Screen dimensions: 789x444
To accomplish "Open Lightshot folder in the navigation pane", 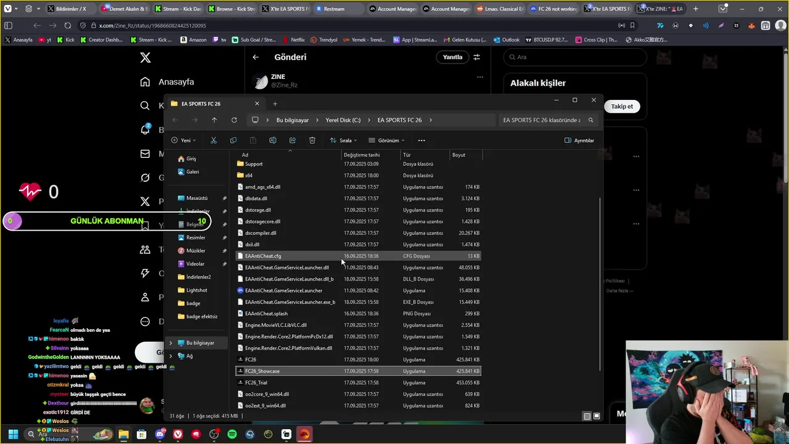I will [197, 290].
